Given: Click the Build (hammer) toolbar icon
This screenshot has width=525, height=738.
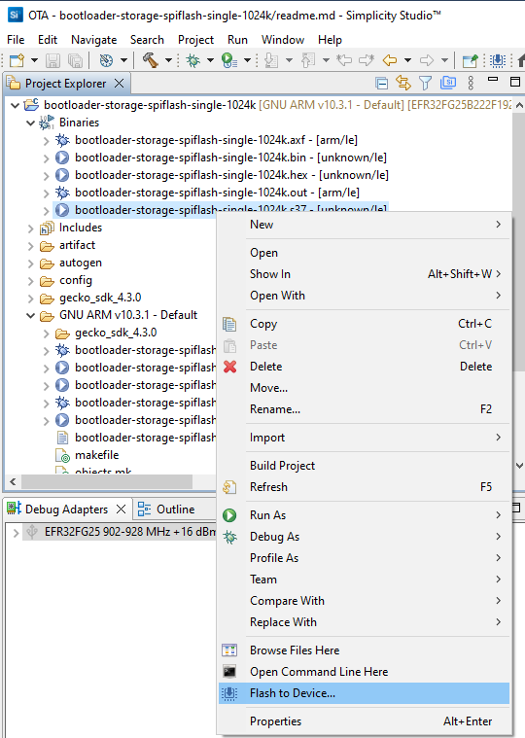Looking at the screenshot, I should pos(150,60).
